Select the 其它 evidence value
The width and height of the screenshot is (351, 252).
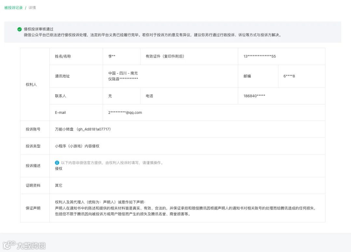point(58,185)
